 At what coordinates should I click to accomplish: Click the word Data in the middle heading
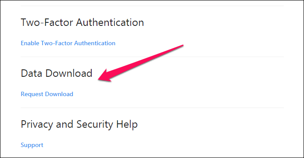tap(32, 73)
